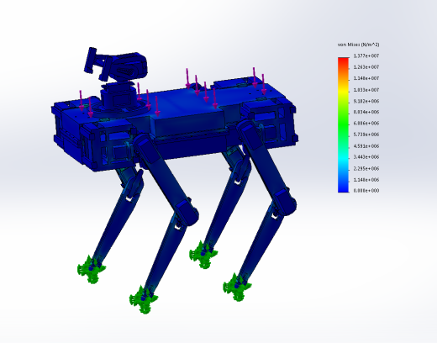
Task: Click the 5.739e+006 legend value
Action: [x=366, y=135]
